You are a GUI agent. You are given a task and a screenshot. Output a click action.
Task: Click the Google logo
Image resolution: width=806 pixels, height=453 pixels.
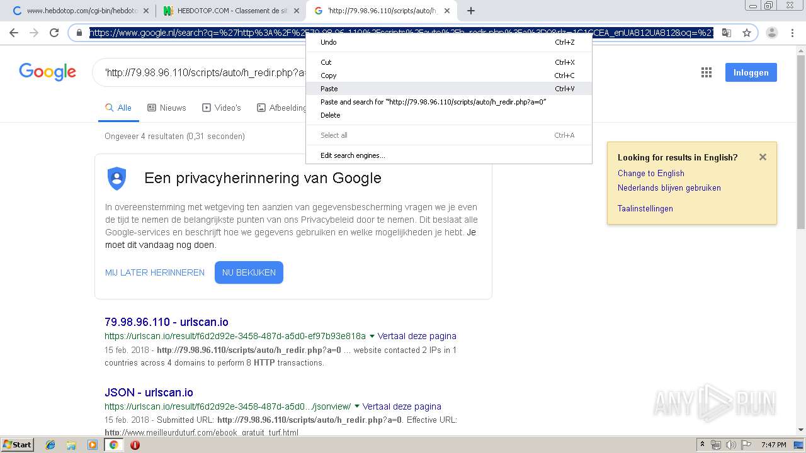(47, 72)
